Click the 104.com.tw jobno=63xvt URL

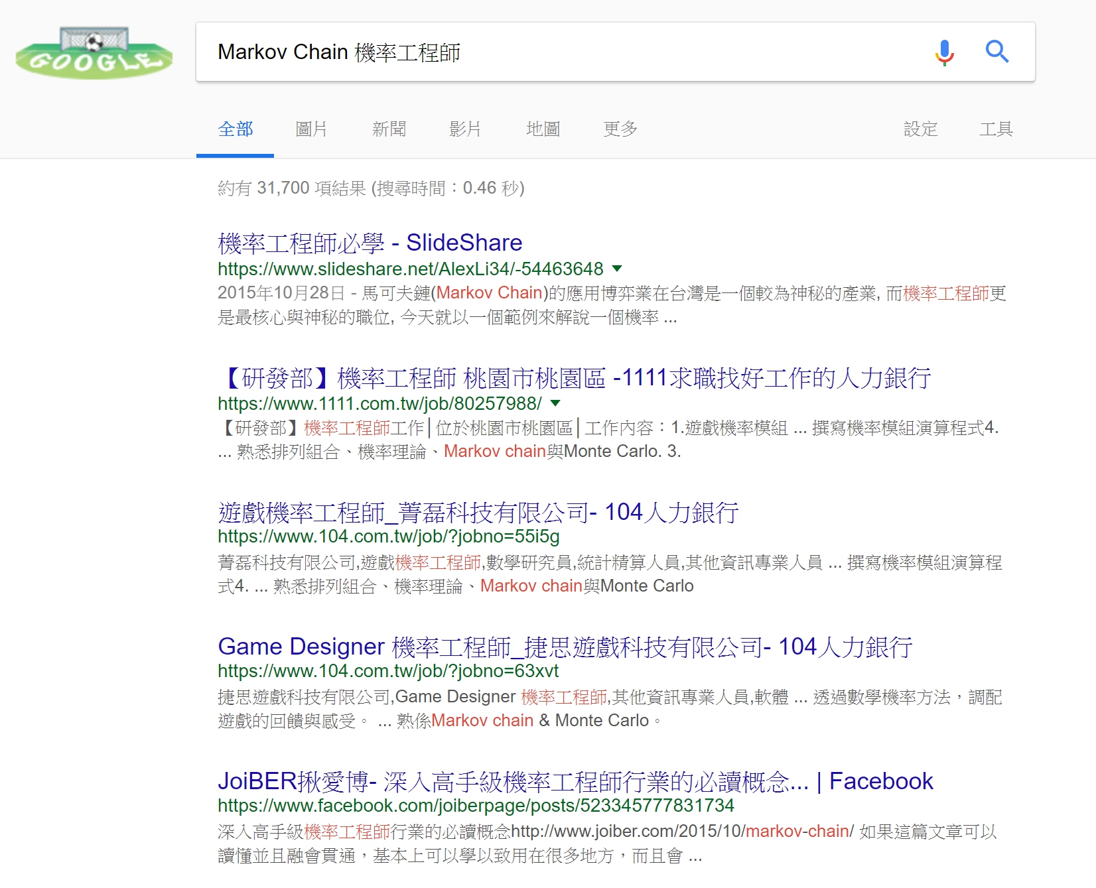(x=388, y=670)
